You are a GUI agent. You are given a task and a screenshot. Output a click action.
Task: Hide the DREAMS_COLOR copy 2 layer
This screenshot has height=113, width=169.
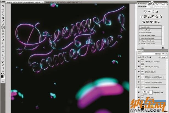point(139,62)
